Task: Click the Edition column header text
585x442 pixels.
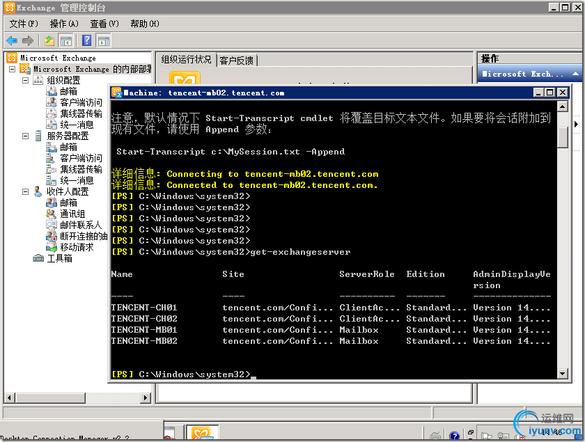Action: pyautogui.click(x=426, y=274)
